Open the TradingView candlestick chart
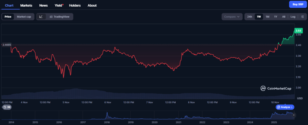This screenshot has width=308, height=125. point(59,17)
